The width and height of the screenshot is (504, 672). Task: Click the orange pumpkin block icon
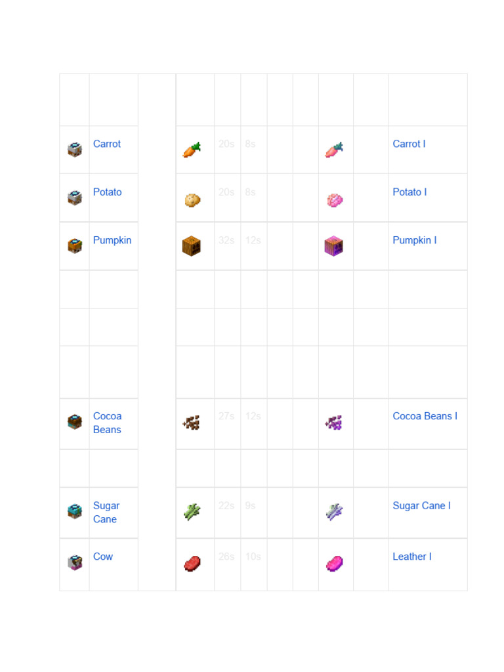pyautogui.click(x=191, y=246)
